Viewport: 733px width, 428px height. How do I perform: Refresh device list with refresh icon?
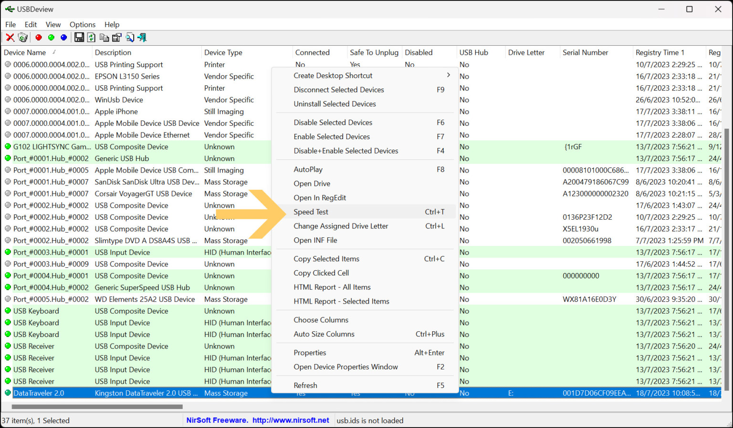[91, 37]
